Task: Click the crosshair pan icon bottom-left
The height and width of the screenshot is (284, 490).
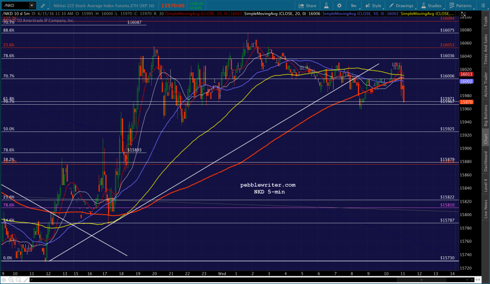Action: pyautogui.click(x=4, y=280)
